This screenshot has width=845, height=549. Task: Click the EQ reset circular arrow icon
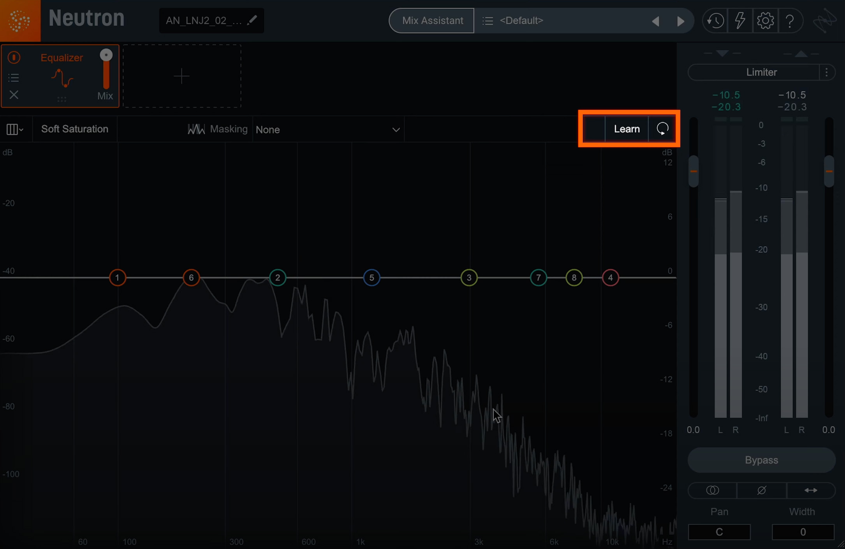[x=662, y=128]
